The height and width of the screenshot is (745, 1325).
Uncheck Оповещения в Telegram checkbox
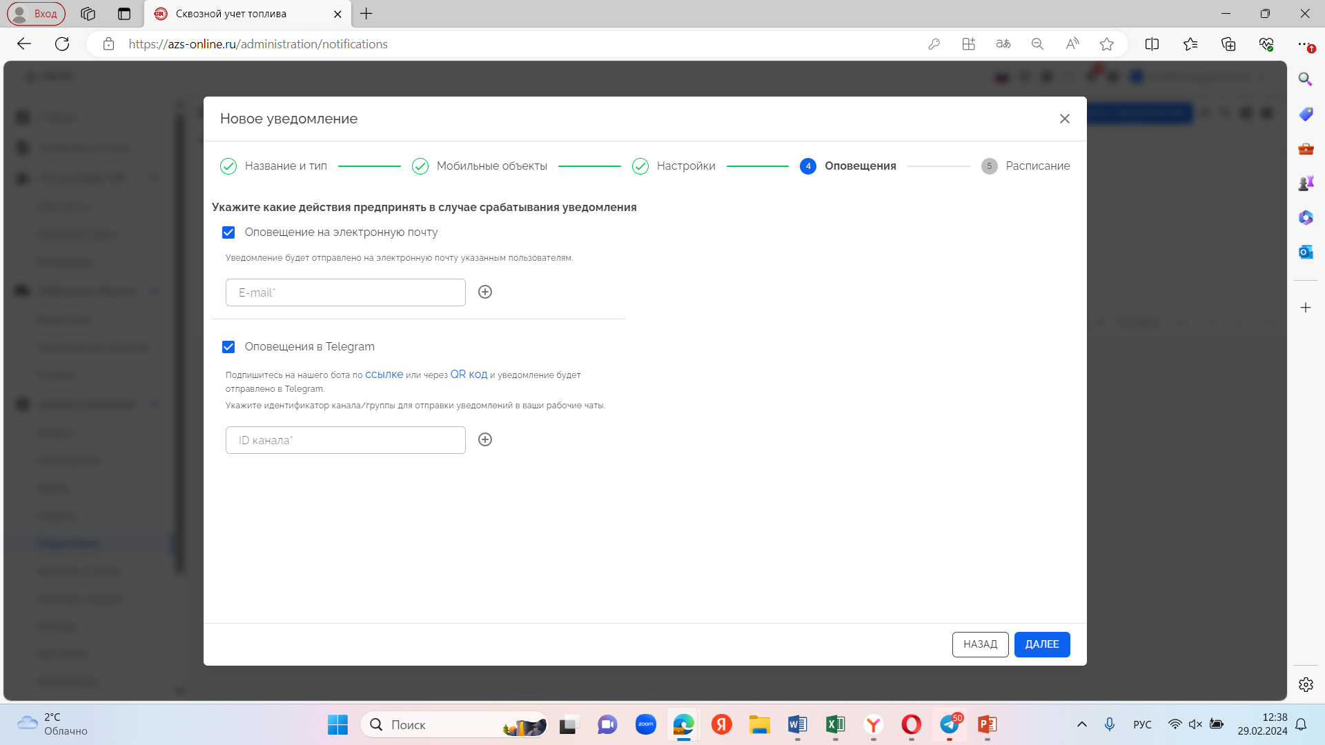(x=228, y=347)
